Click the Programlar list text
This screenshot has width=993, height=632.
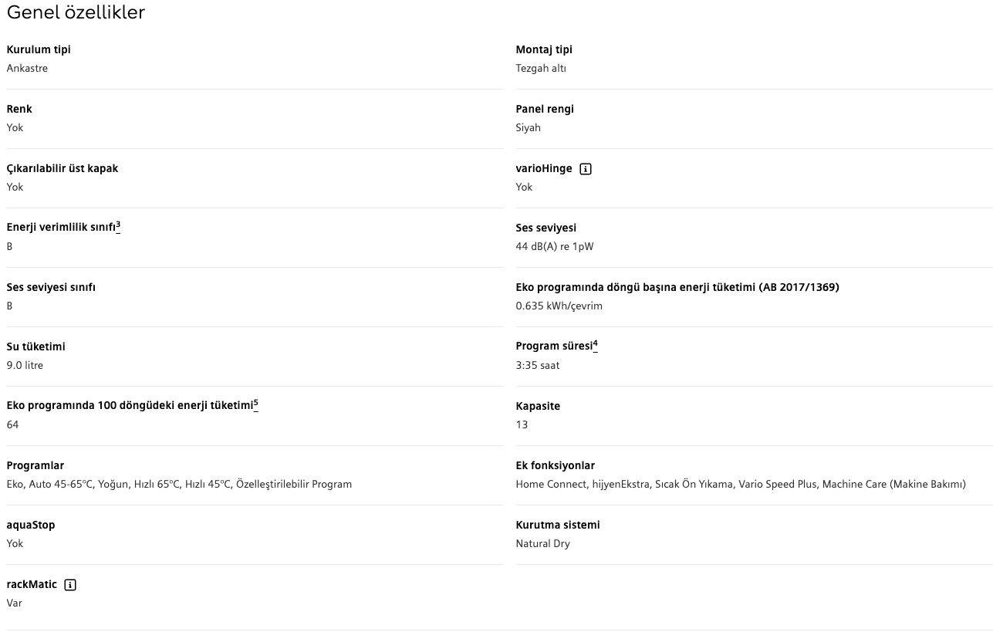(x=179, y=484)
